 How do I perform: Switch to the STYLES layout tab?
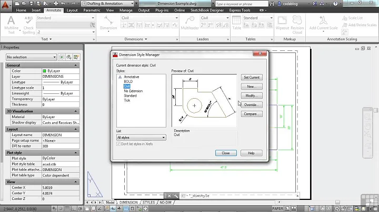(148, 203)
